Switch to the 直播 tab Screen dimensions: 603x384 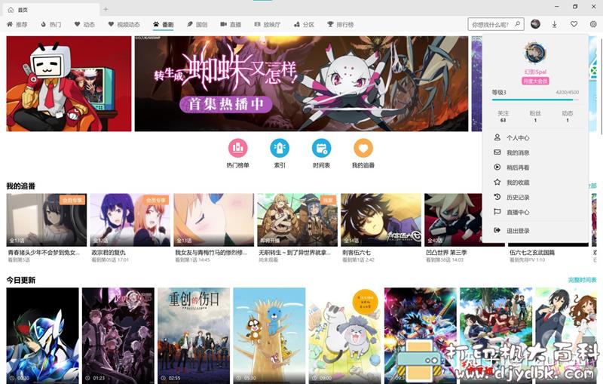[231, 24]
